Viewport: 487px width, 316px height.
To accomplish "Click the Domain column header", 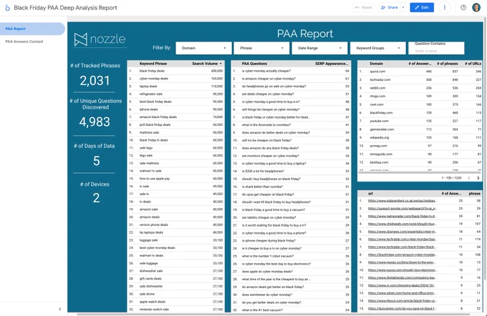I will [376, 64].
